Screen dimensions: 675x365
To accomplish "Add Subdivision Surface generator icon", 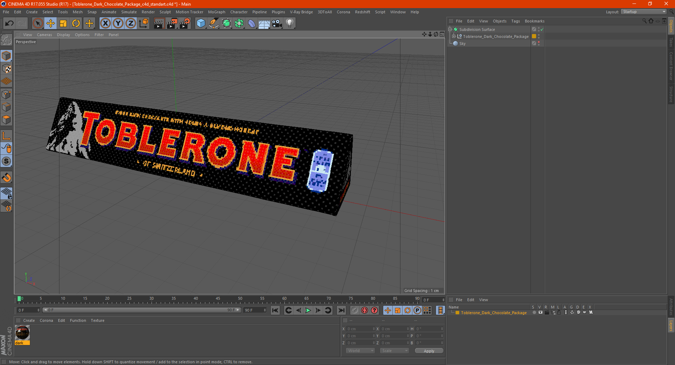I will 226,24.
